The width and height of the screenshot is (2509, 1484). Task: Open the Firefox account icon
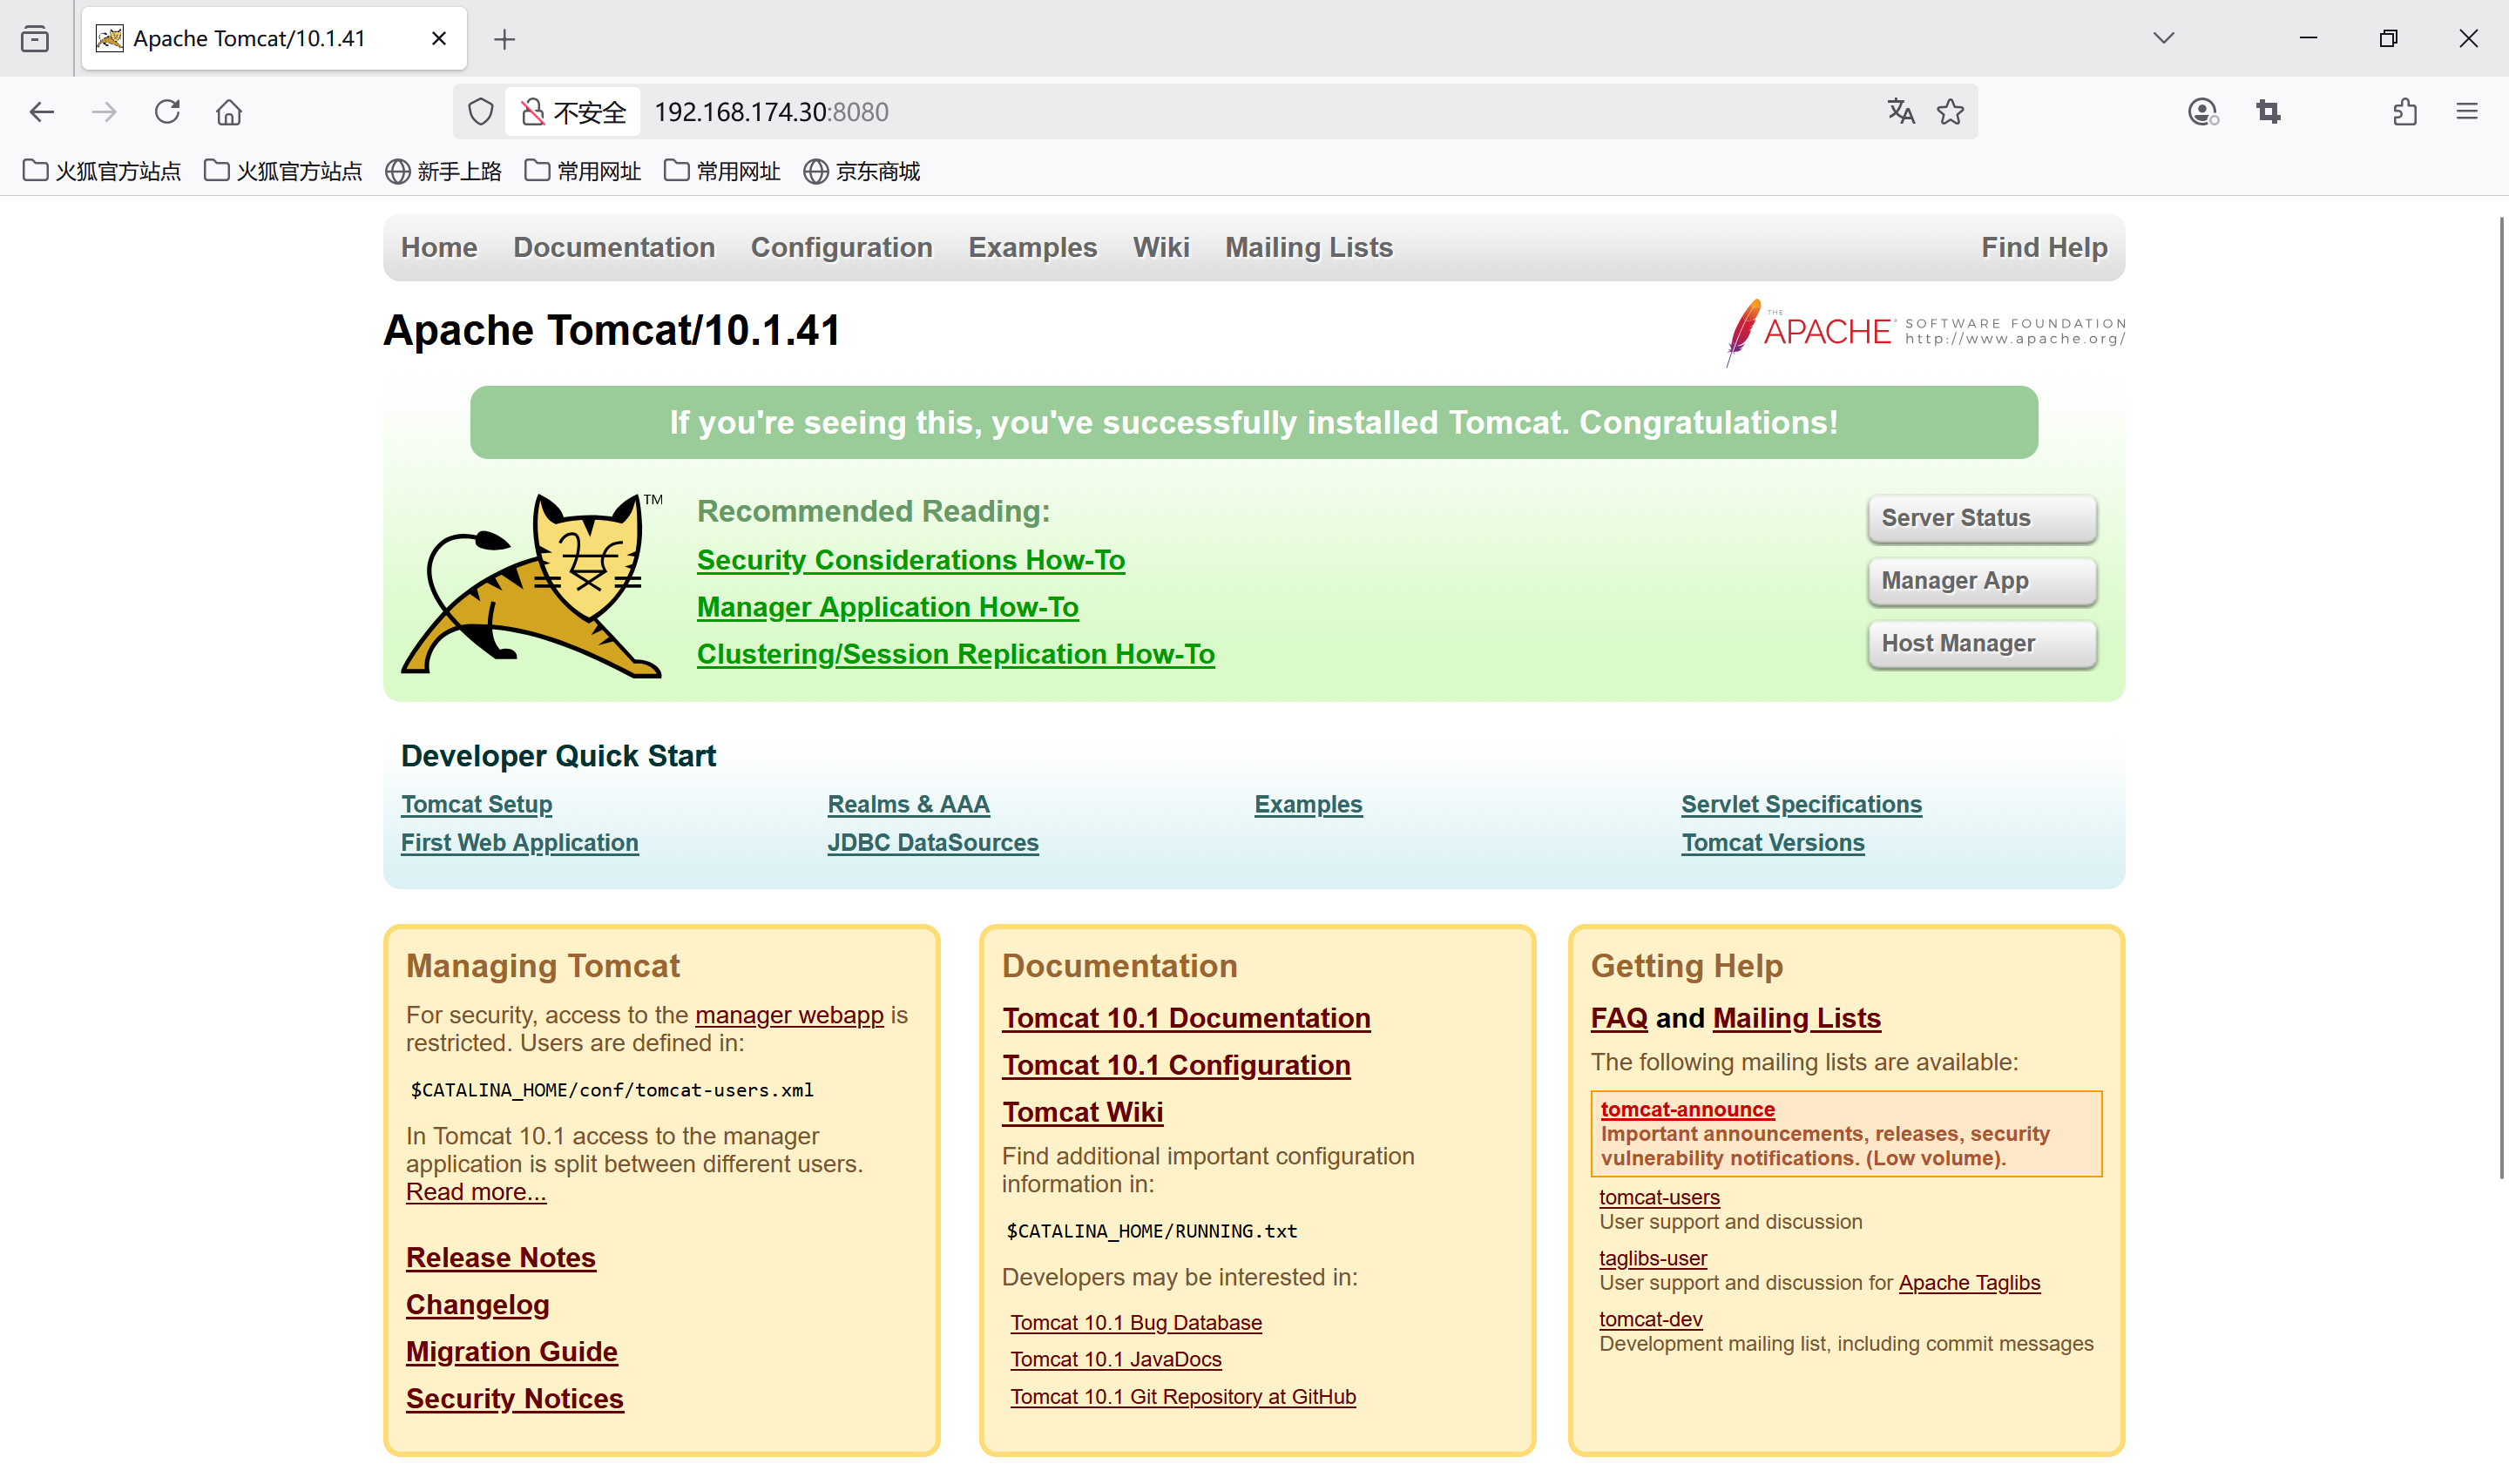(x=2202, y=111)
